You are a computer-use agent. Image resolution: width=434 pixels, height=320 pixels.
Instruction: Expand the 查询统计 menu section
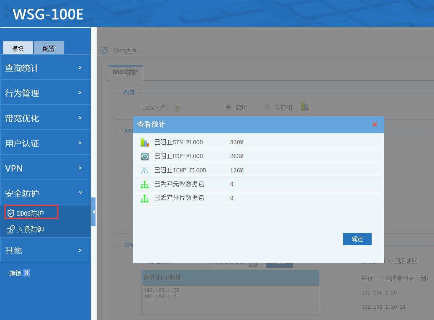pos(45,68)
